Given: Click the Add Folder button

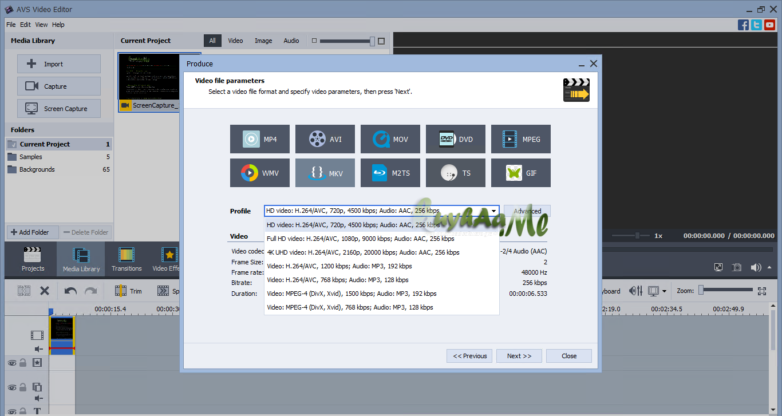Looking at the screenshot, I should point(33,232).
